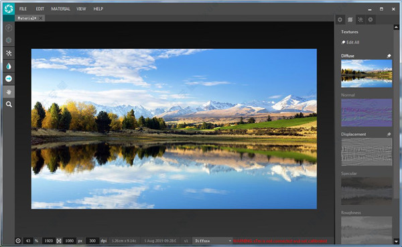Click the zoom percentage field showing 43
The height and width of the screenshot is (247, 402).
click(28, 241)
